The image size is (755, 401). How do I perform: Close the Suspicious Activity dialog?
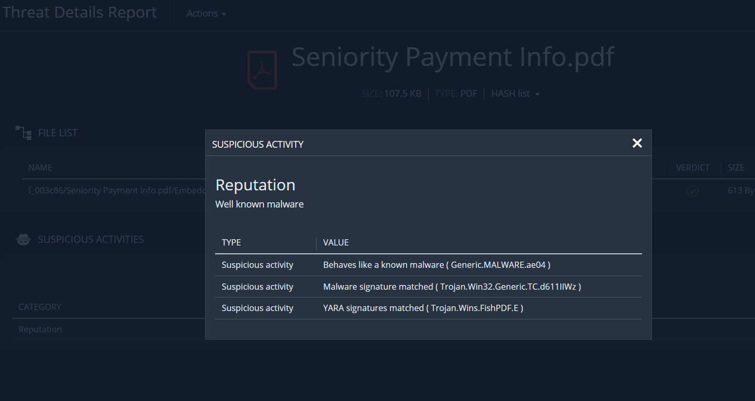tap(637, 143)
